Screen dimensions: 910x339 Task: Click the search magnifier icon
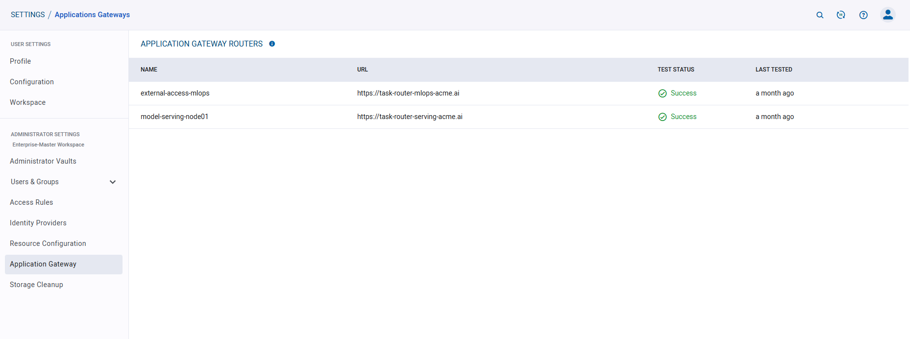coord(819,15)
